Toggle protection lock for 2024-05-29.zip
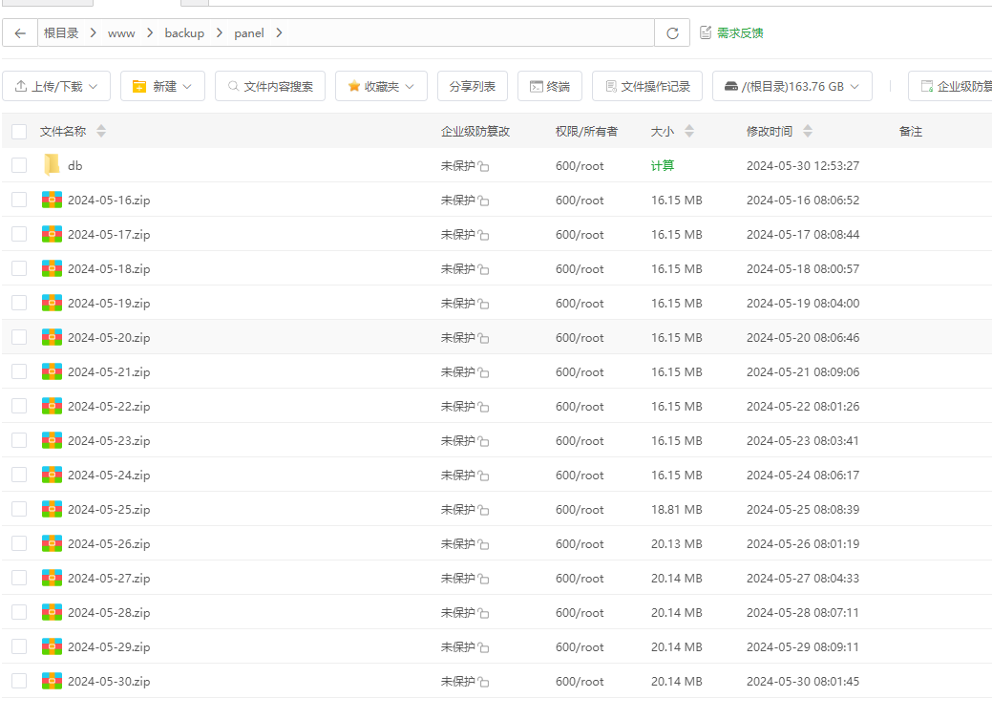This screenshot has height=719, width=992. tap(483, 647)
